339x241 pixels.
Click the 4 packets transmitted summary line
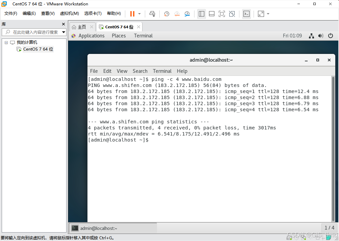point(182,128)
